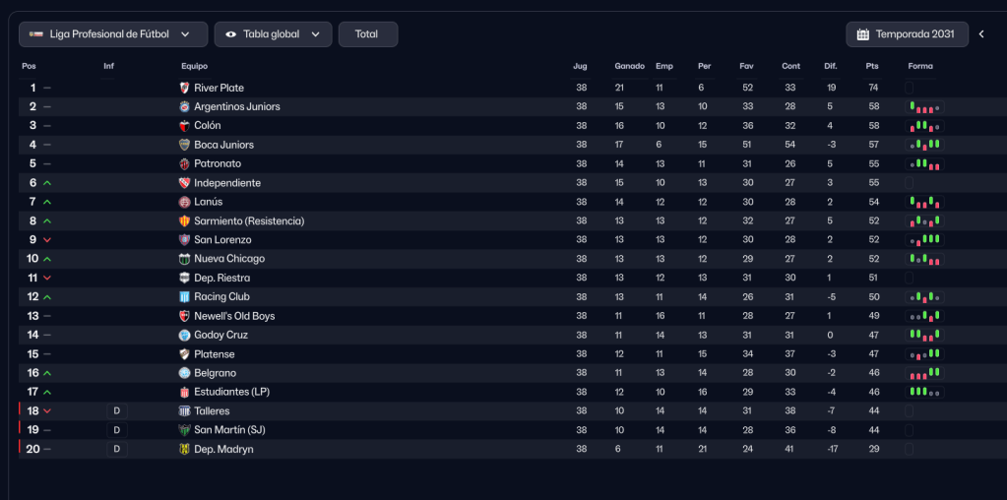Screen dimensions: 1007x500
Task: Sort table by the Pts column header
Action: click(871, 66)
